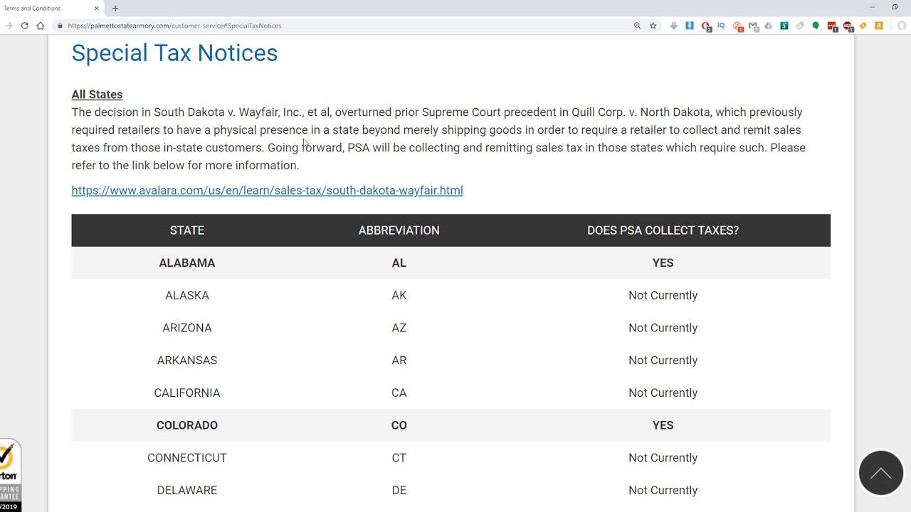Image resolution: width=911 pixels, height=512 pixels.
Task: Click the Special Tax Notices heading
Action: [x=174, y=53]
